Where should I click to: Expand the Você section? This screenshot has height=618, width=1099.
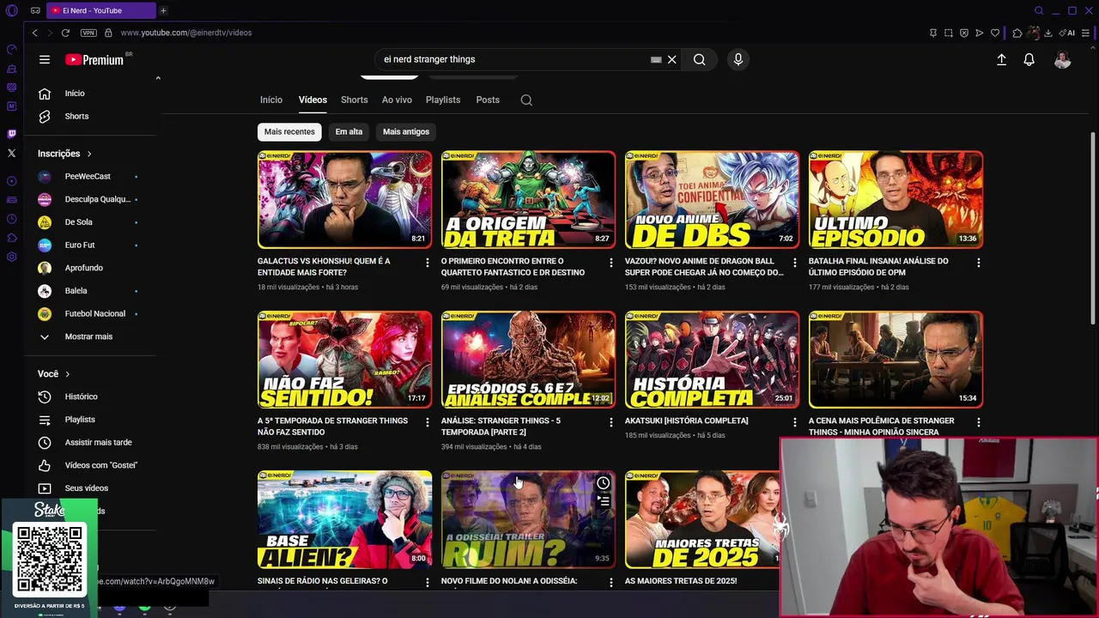tap(54, 374)
